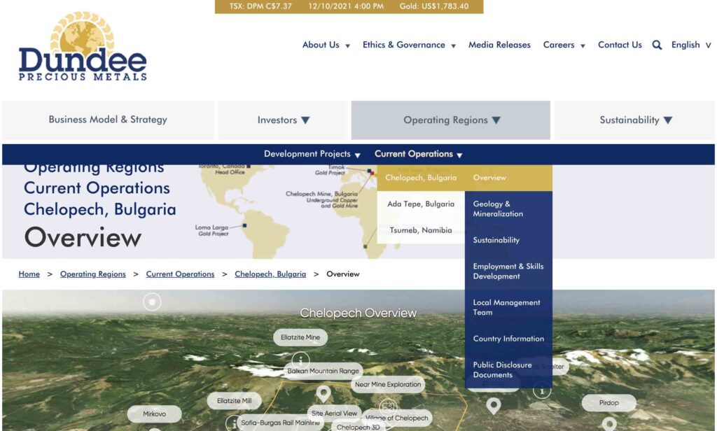Select Ada Tepe, Bulgaria menu entry
Screen dimensions: 717x431
421,204
